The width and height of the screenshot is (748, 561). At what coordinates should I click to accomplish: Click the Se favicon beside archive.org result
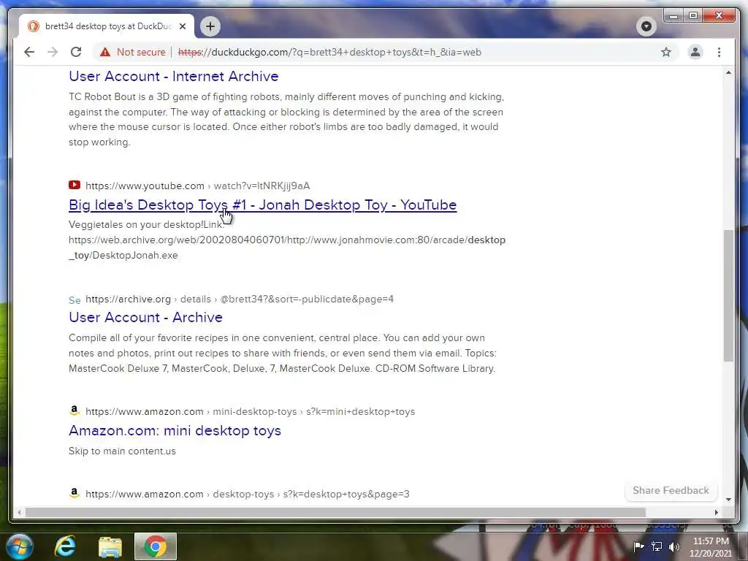point(75,299)
